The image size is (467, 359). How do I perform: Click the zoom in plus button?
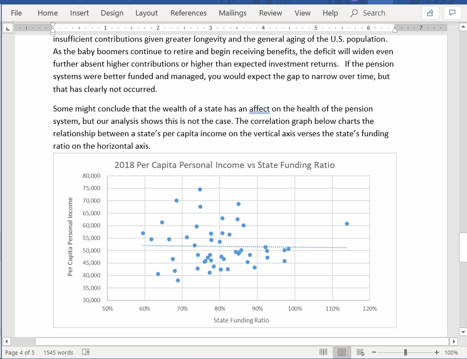pyautogui.click(x=436, y=352)
